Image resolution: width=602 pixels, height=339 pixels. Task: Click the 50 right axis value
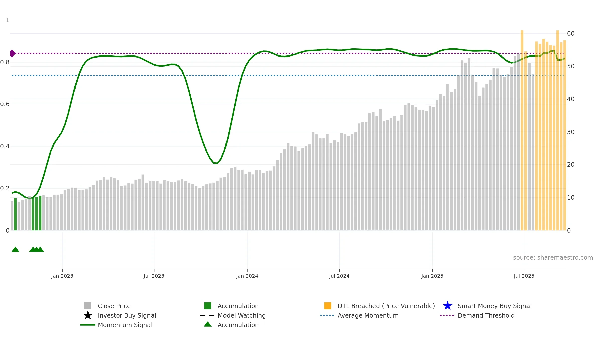pos(571,66)
